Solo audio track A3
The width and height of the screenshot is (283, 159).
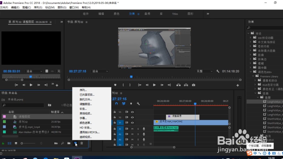pos(138,140)
